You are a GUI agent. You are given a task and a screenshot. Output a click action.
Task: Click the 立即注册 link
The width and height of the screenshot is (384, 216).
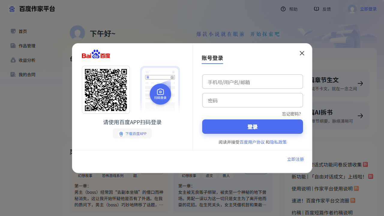[x=295, y=159]
